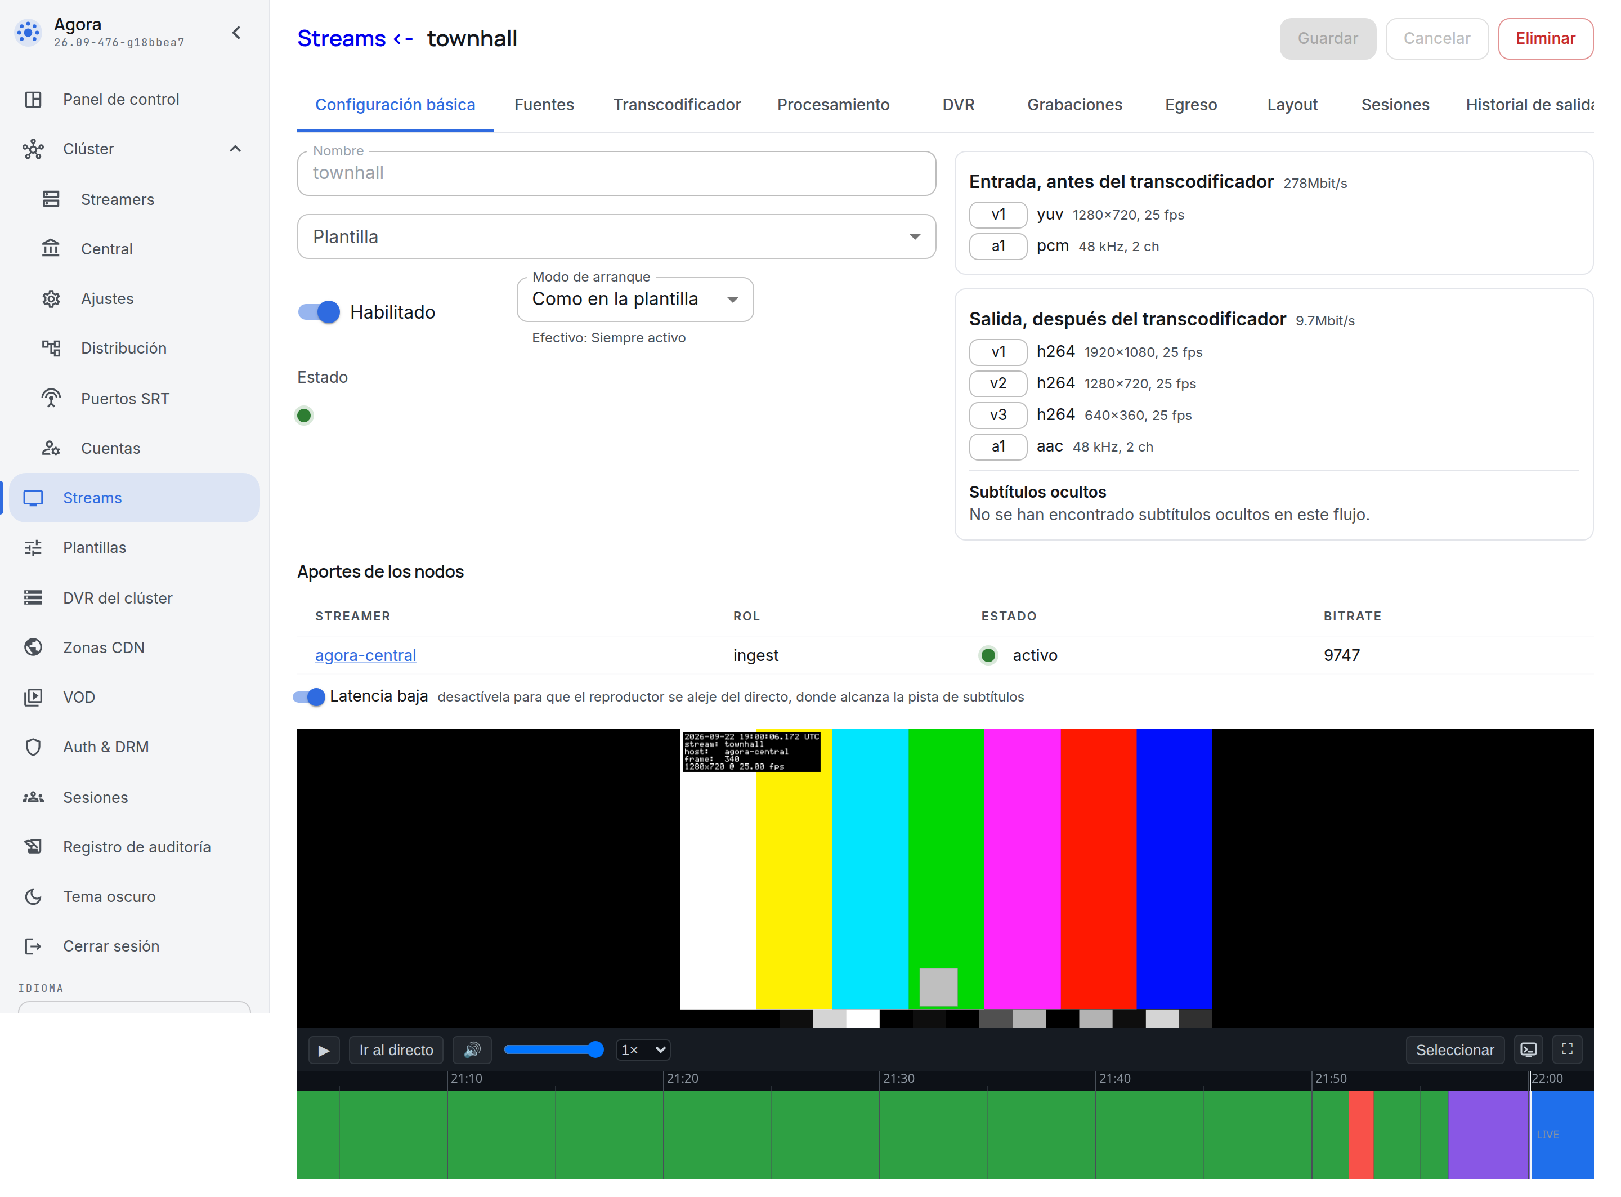Toggle player subtitles console icon
This screenshot has width=1621, height=1197.
click(x=1529, y=1050)
